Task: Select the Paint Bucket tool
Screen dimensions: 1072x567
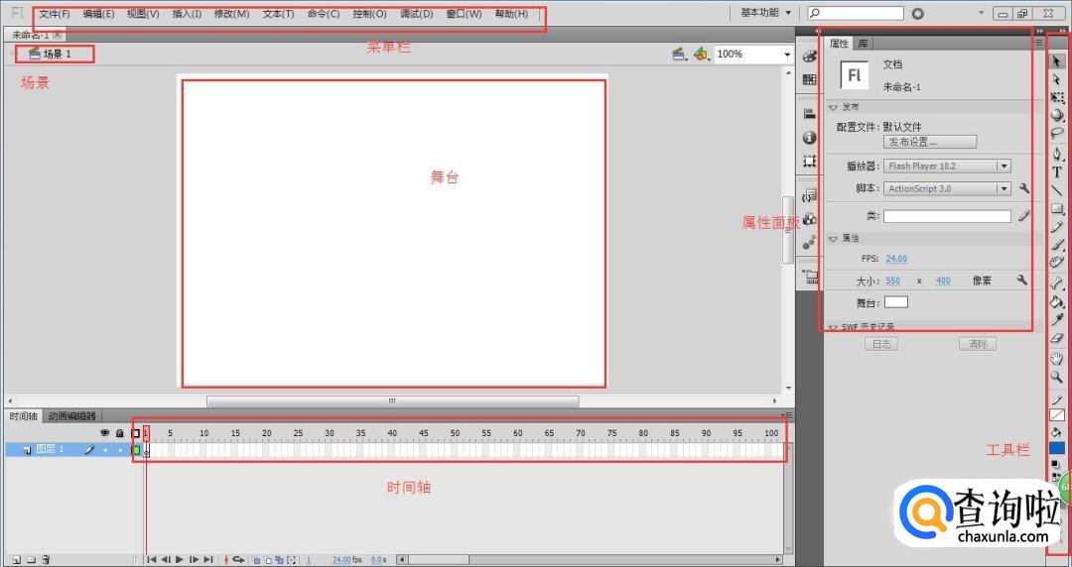Action: (x=1057, y=301)
